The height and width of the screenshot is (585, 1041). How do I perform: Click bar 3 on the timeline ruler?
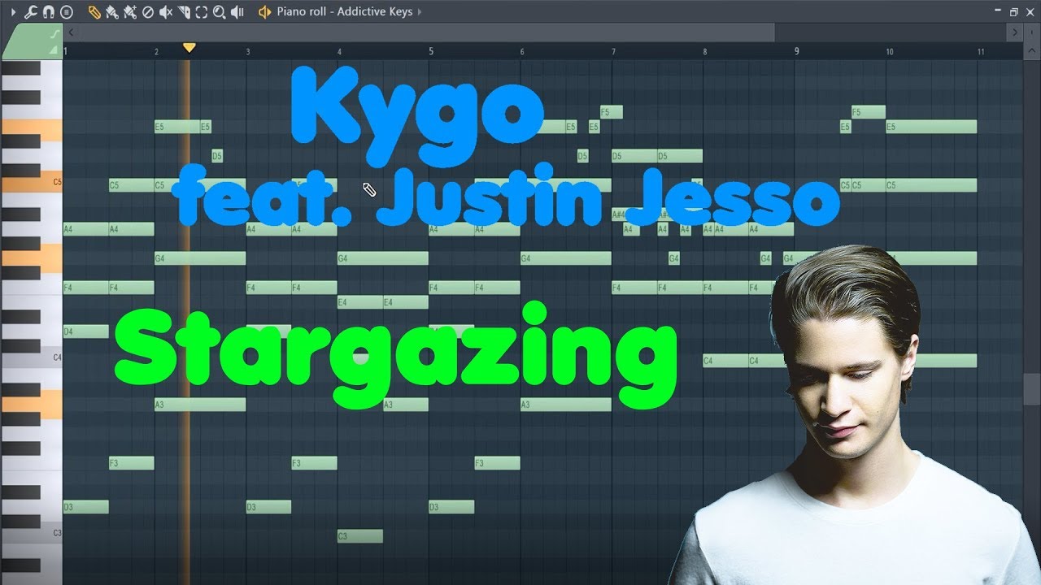click(248, 51)
